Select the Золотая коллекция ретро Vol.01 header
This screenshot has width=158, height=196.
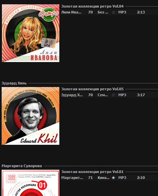click(x=92, y=172)
